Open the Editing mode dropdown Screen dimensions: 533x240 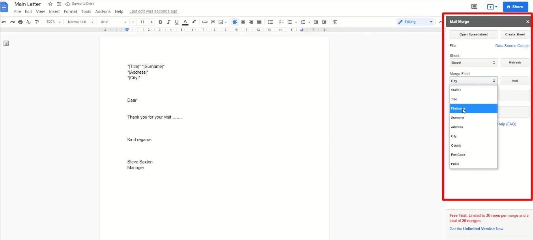(x=415, y=22)
